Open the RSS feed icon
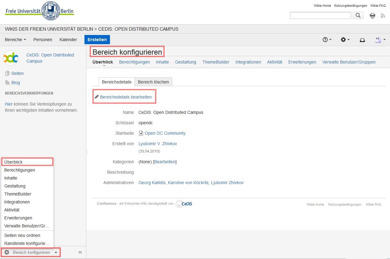390x259 pixels. pyautogui.click(x=383, y=16)
